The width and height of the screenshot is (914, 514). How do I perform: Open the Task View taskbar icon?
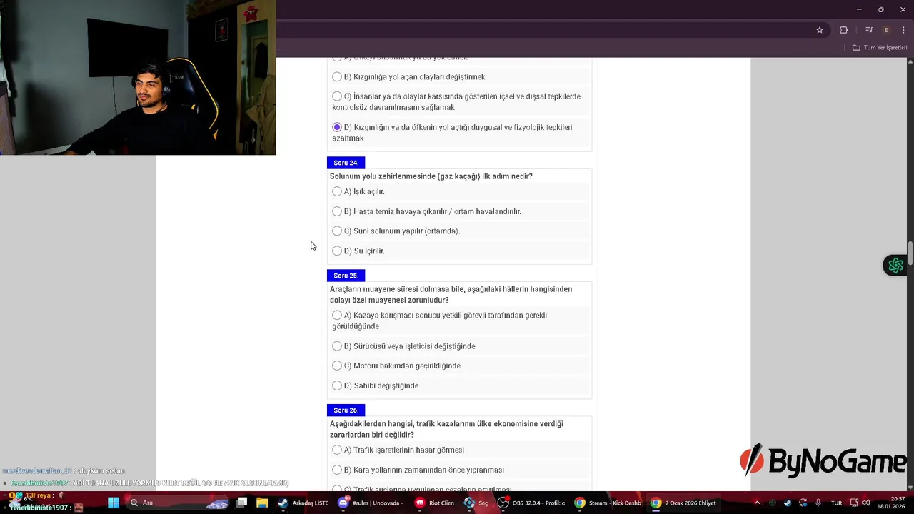click(x=241, y=503)
